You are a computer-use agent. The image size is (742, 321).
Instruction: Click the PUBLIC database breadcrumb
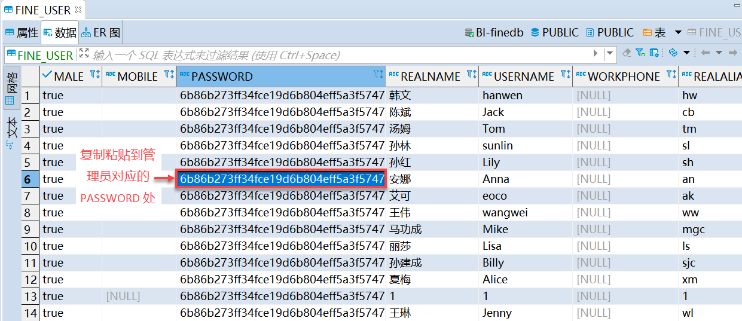coord(554,33)
